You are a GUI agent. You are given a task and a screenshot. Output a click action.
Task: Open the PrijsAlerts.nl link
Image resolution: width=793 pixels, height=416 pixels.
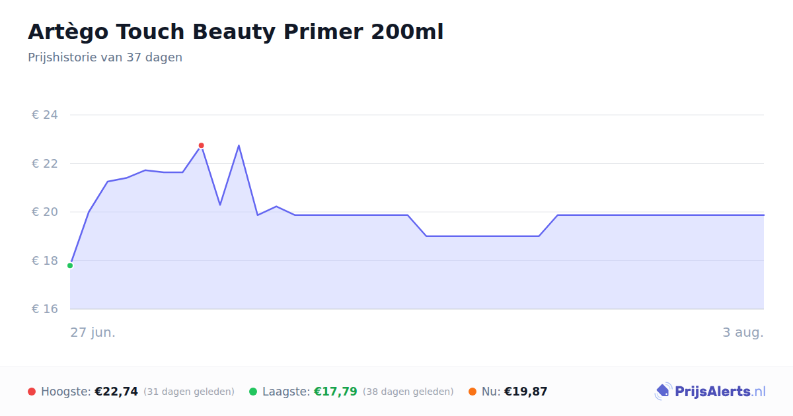tap(710, 392)
